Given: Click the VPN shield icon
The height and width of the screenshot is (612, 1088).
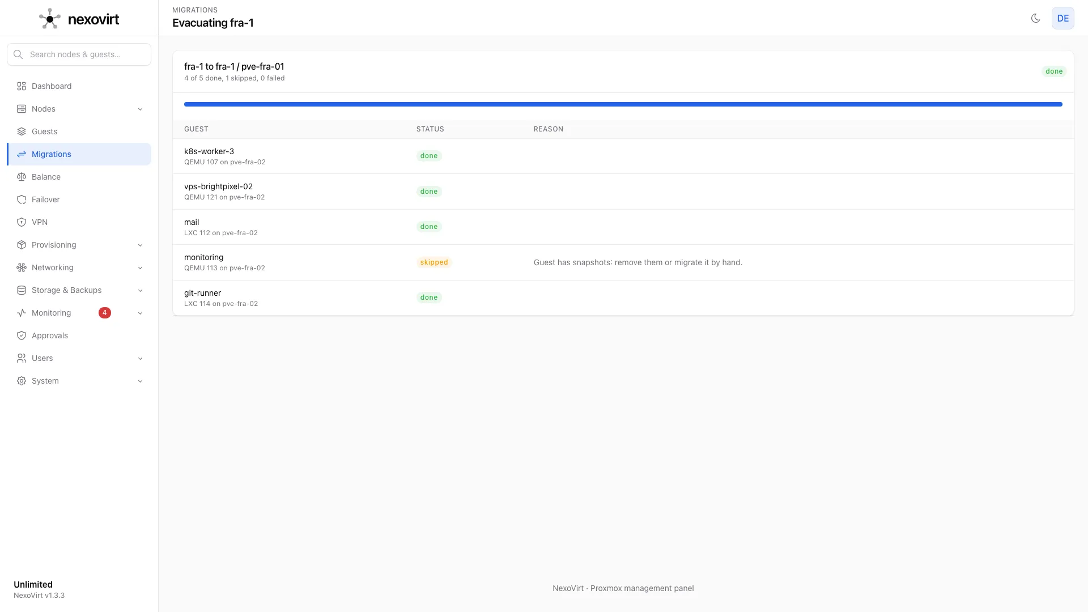Looking at the screenshot, I should [22, 222].
